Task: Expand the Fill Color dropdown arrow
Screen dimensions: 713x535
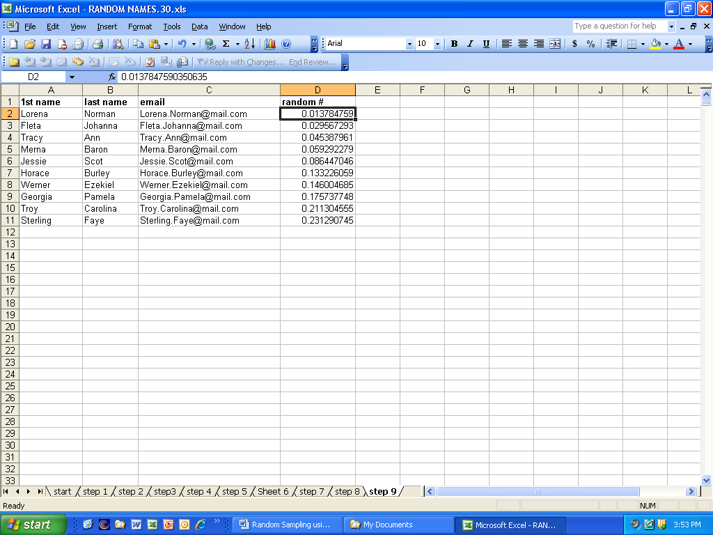Action: 666,44
